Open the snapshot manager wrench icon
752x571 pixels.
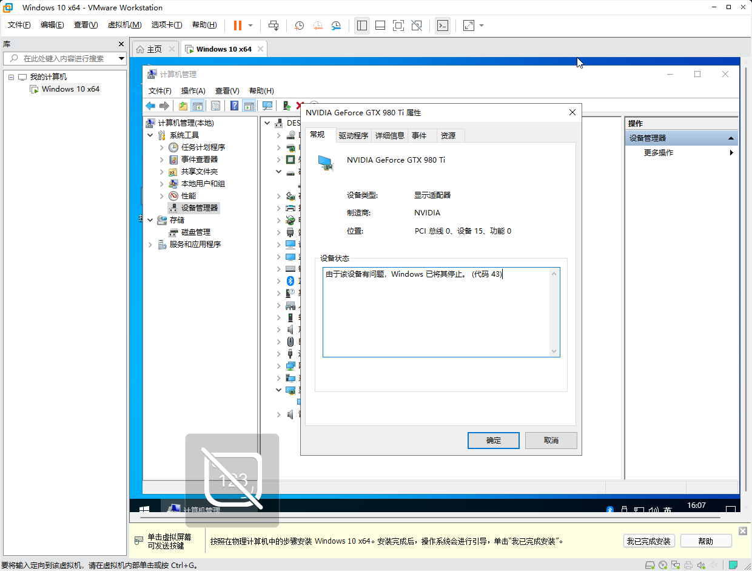[x=335, y=25]
